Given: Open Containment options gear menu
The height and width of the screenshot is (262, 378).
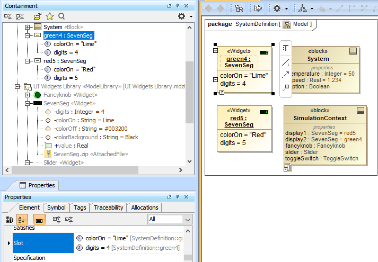Looking at the screenshot, I should click(x=185, y=16).
